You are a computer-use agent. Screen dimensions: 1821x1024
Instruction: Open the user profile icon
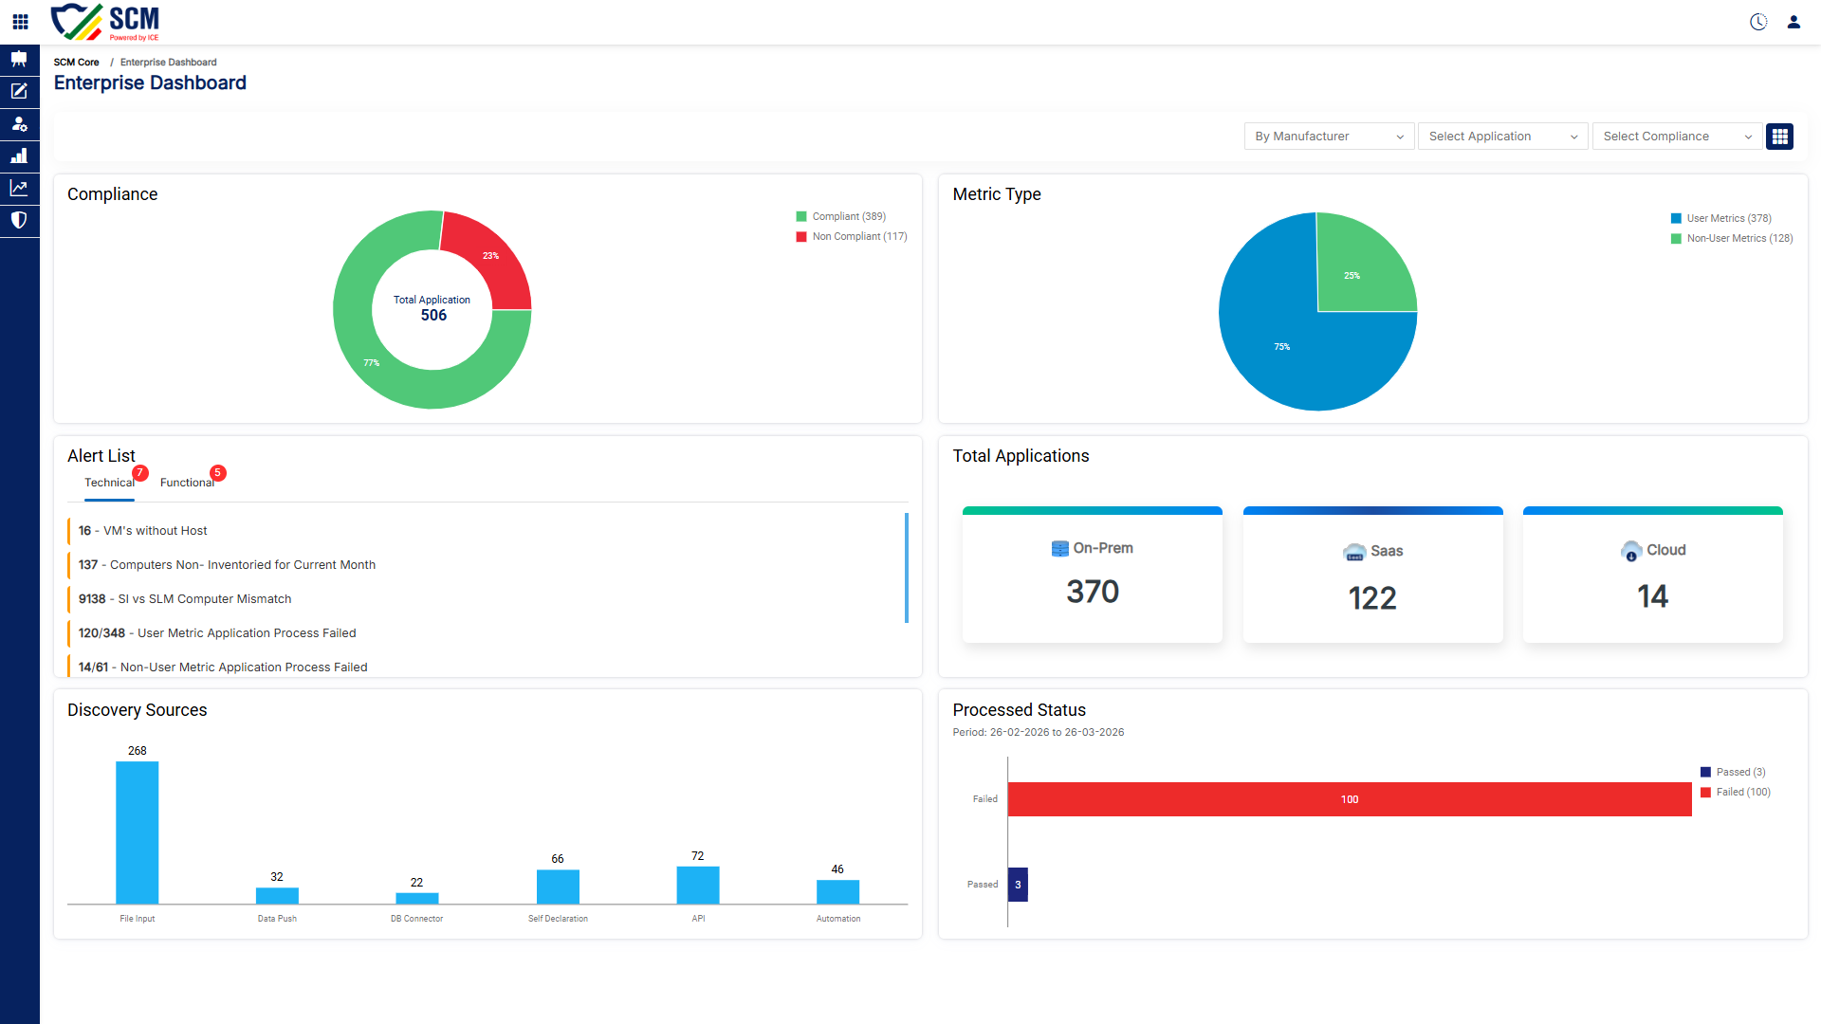coord(1793,22)
